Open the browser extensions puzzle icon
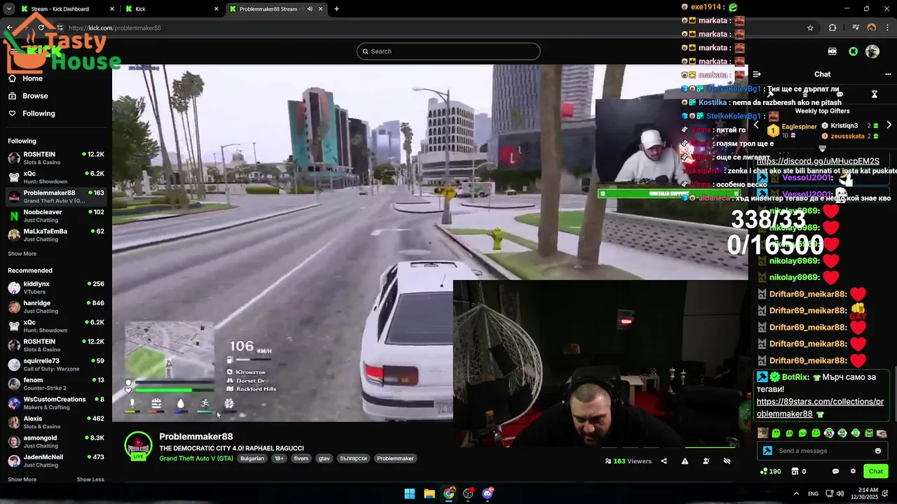The image size is (897, 504). [x=833, y=28]
